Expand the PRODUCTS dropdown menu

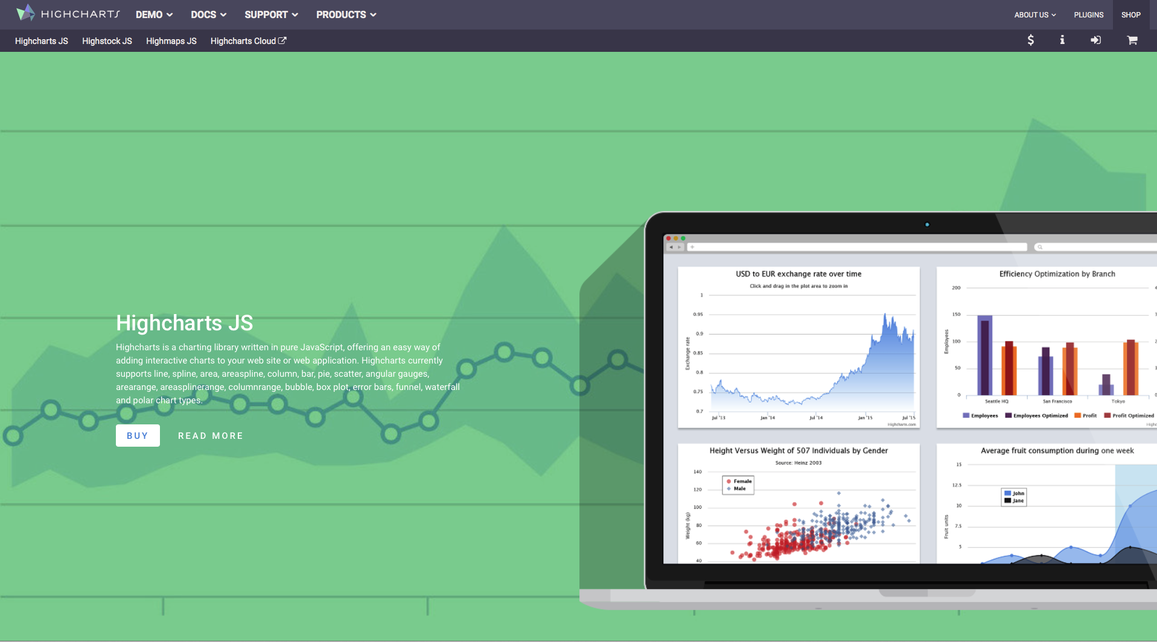coord(346,14)
